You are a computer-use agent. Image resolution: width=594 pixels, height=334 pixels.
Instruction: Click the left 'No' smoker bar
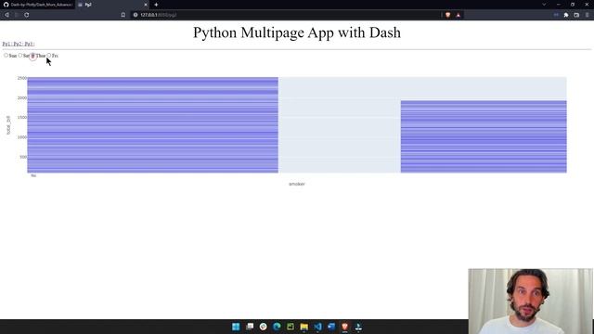point(152,125)
